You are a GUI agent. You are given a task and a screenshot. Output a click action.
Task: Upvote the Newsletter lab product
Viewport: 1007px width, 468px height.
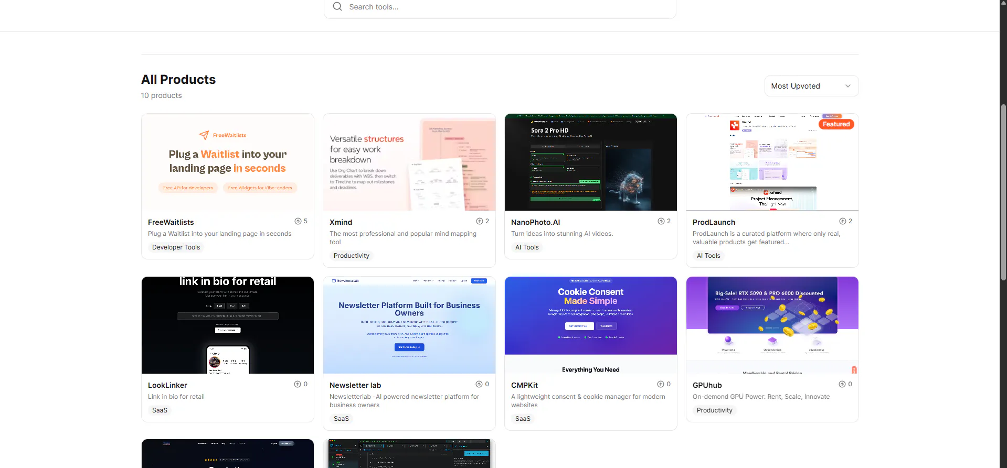tap(483, 384)
